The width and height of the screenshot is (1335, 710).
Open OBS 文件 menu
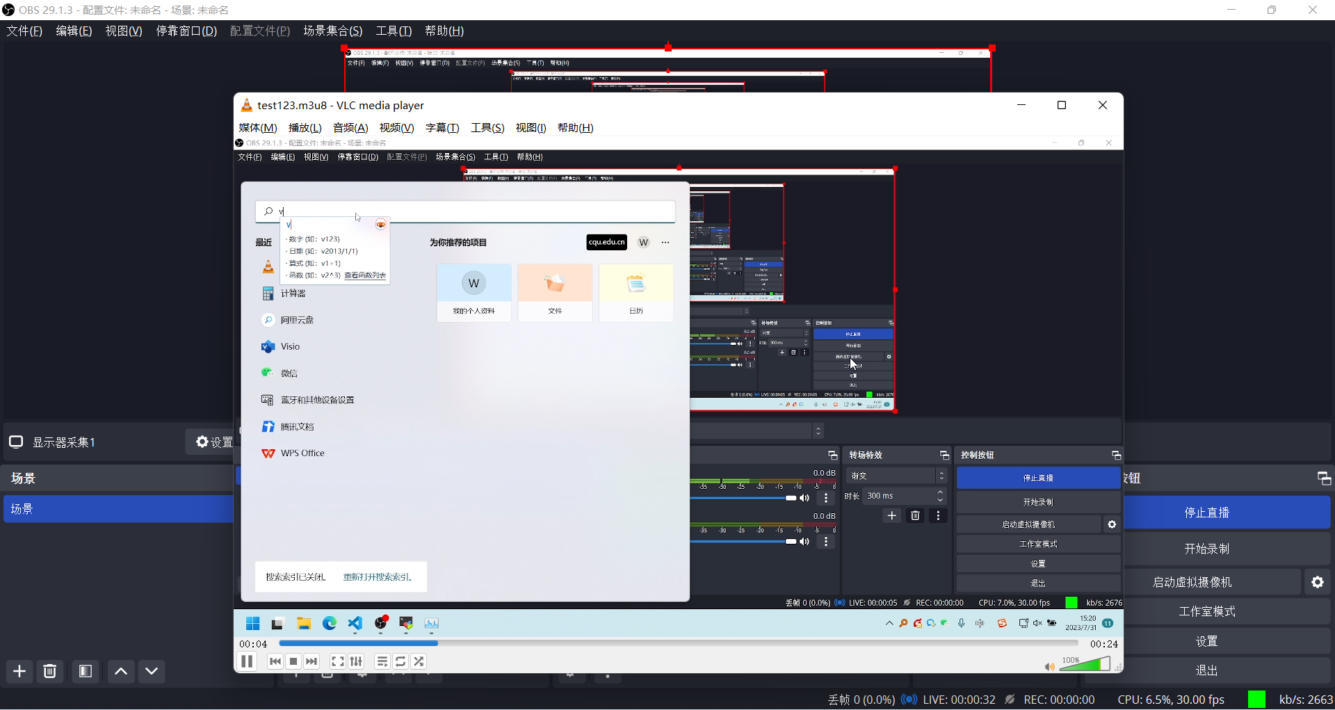click(24, 31)
